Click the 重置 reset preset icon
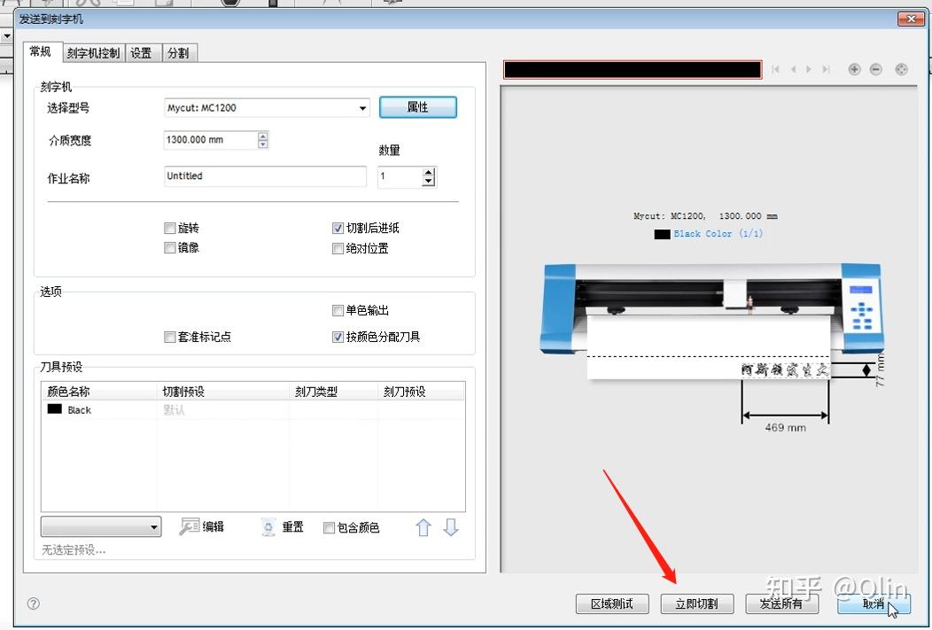This screenshot has height=630, width=932. click(x=268, y=526)
